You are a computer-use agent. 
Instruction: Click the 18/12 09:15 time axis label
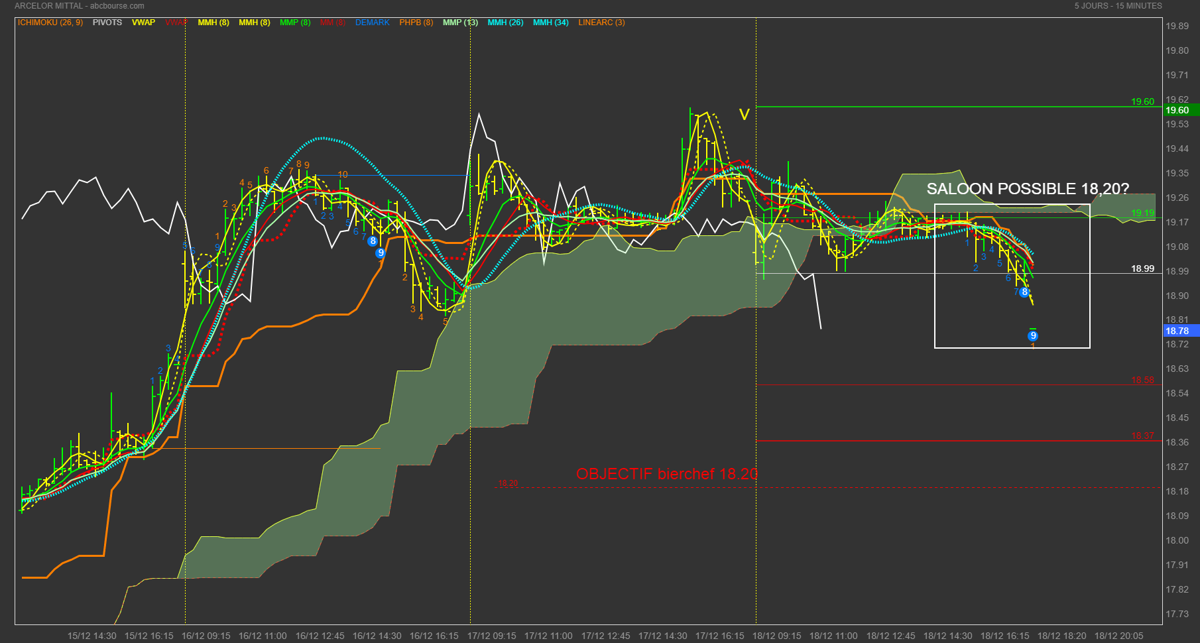(x=777, y=636)
